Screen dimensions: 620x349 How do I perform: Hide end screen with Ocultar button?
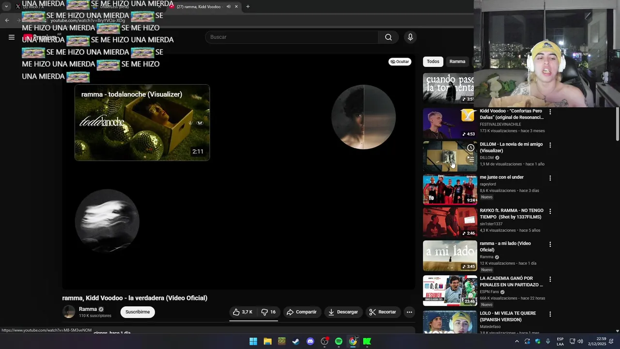(x=400, y=62)
